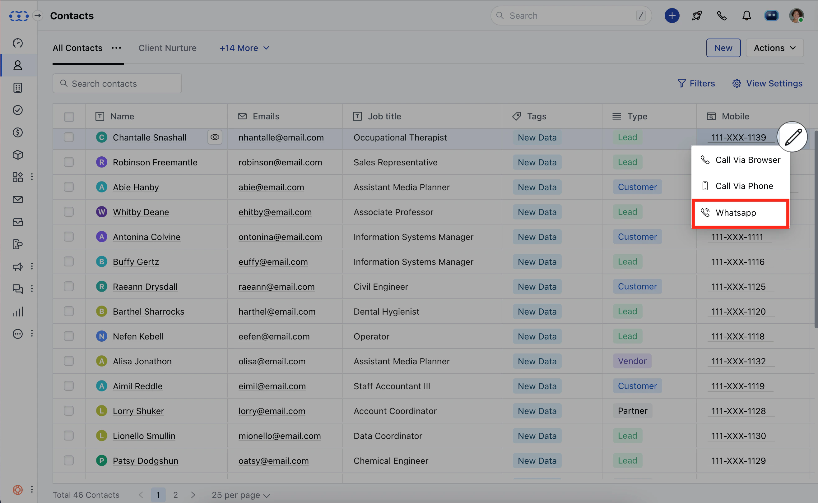This screenshot has height=503, width=818.
Task: Open the help lifebuoy icon at sidebar bottom
Action: [18, 490]
